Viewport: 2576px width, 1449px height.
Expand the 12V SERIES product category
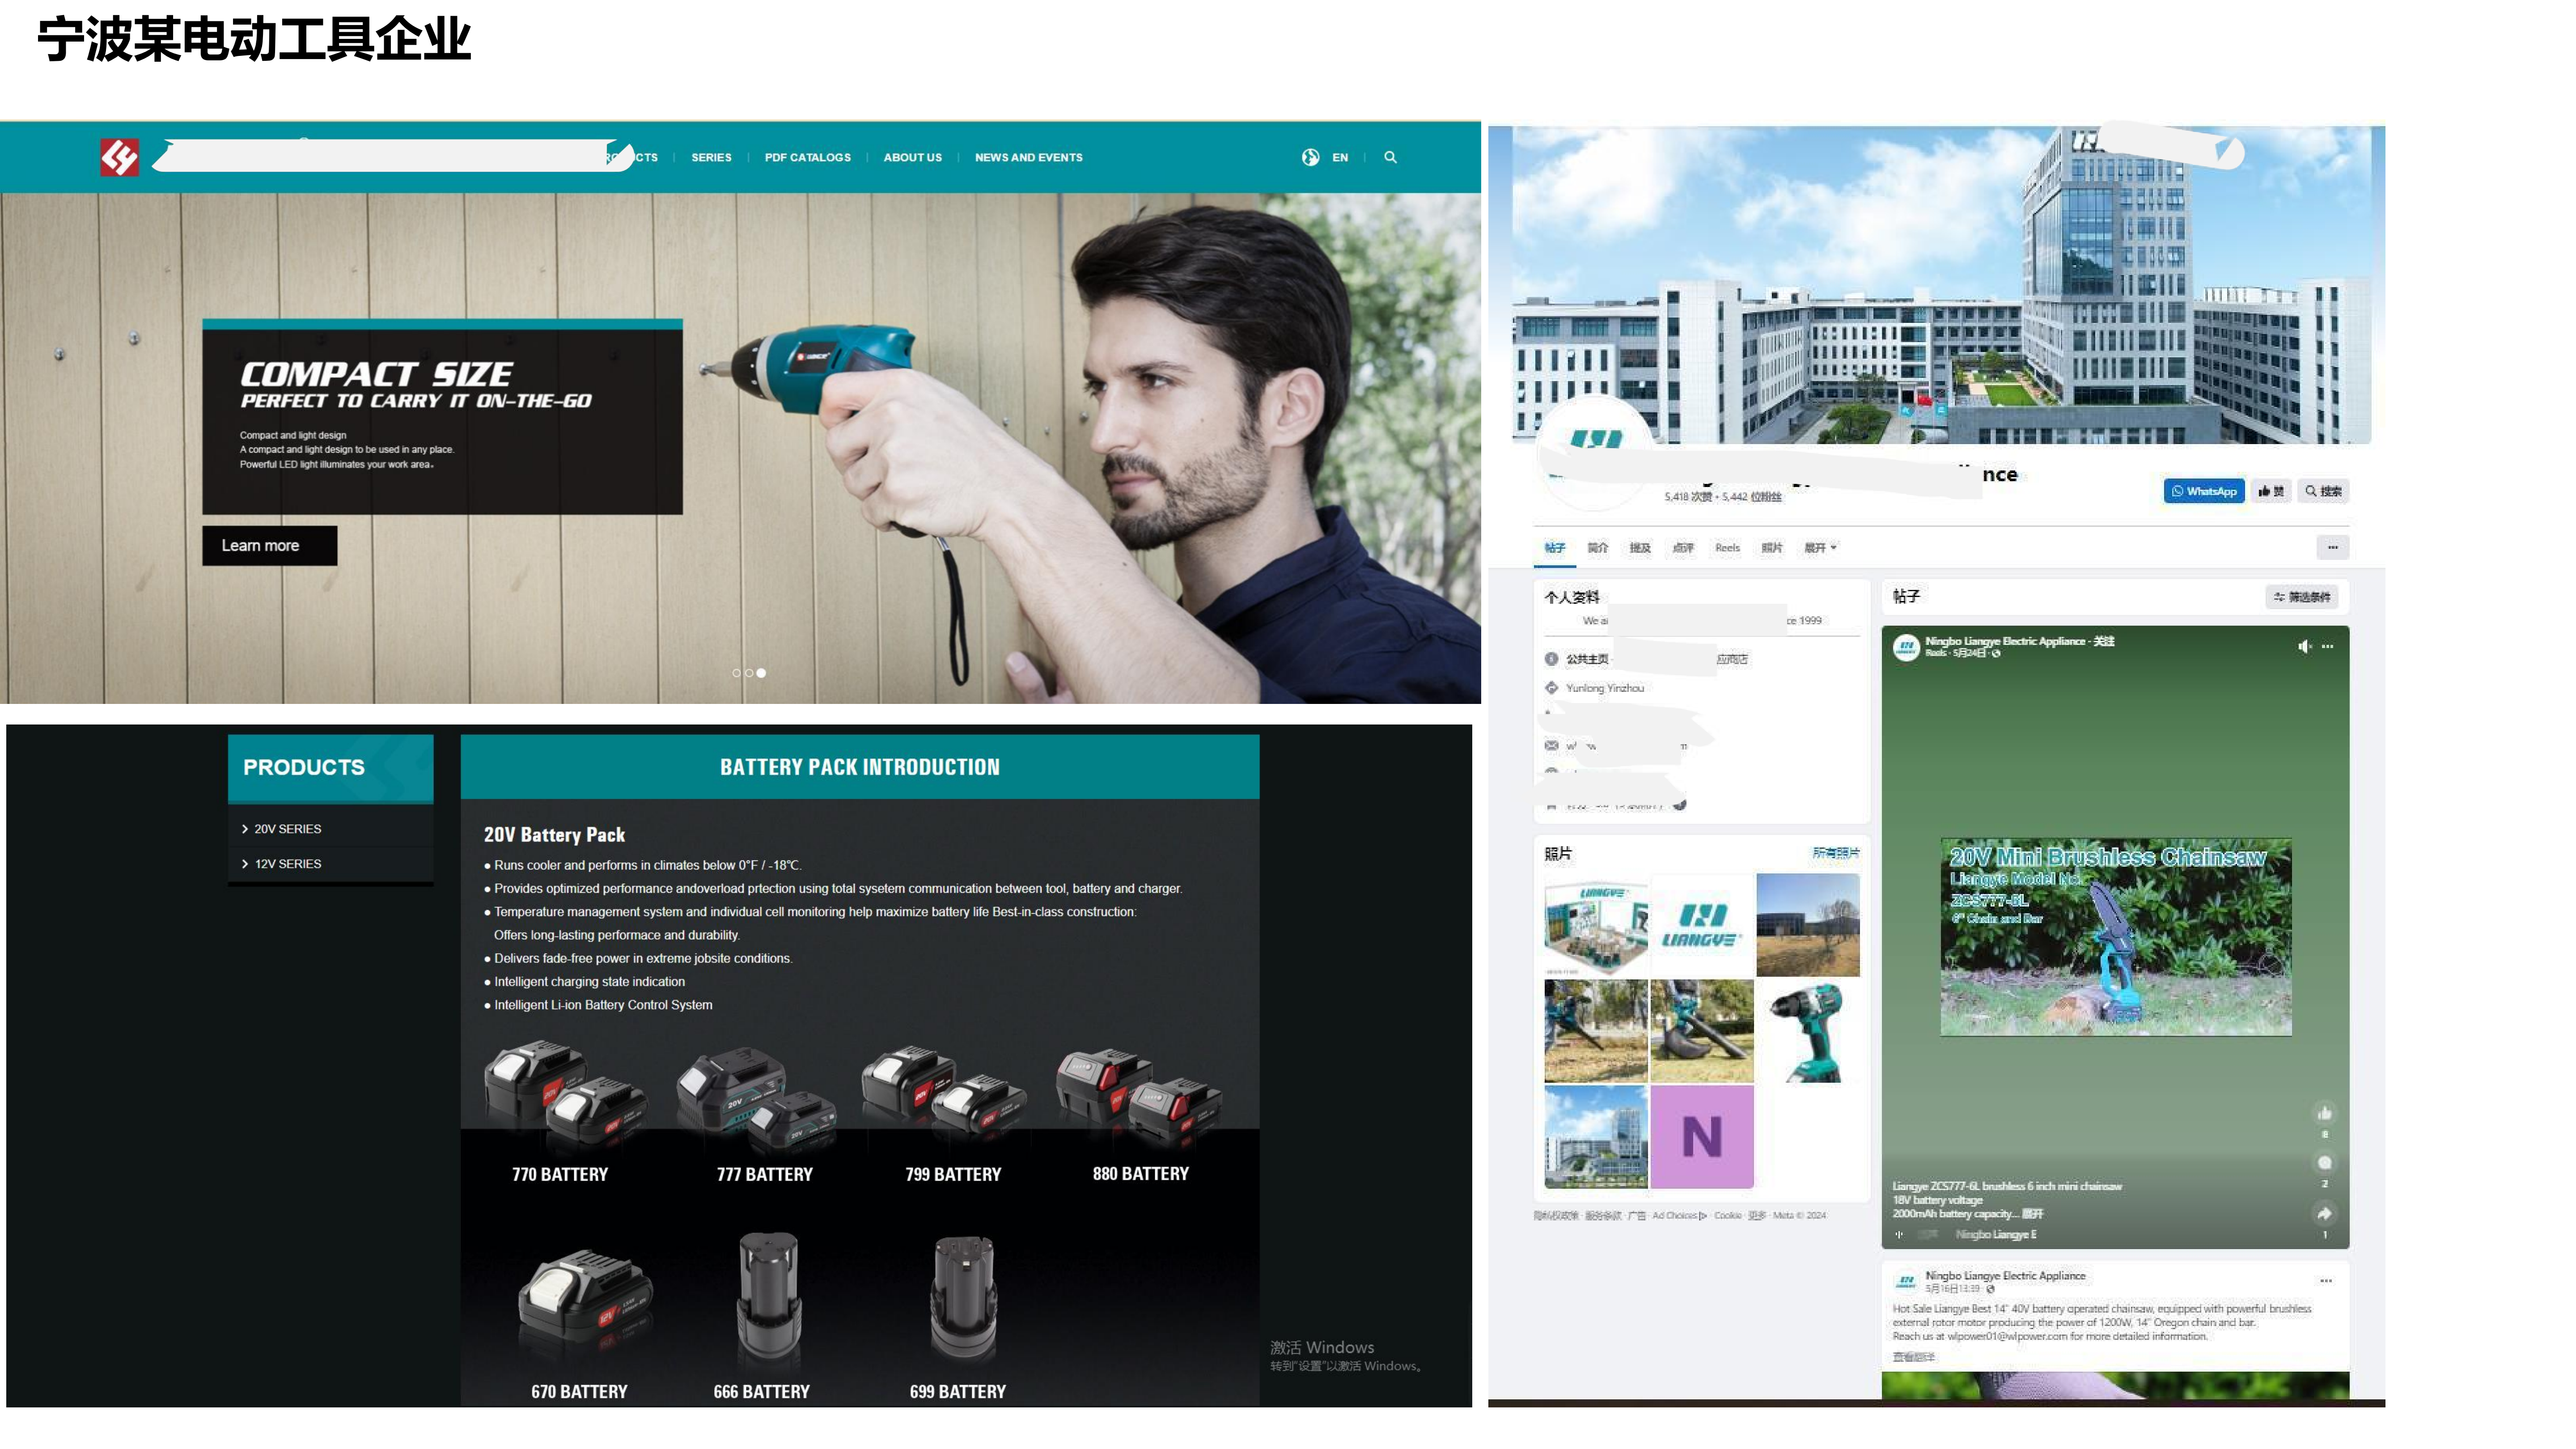click(330, 864)
